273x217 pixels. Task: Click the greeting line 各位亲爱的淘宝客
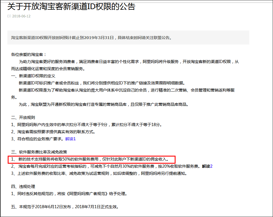pos(28,54)
